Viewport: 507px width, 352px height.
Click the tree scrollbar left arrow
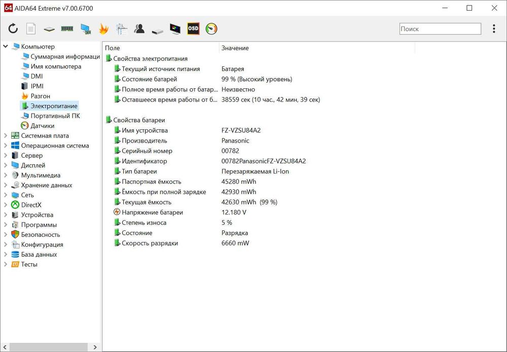[x=5, y=347]
